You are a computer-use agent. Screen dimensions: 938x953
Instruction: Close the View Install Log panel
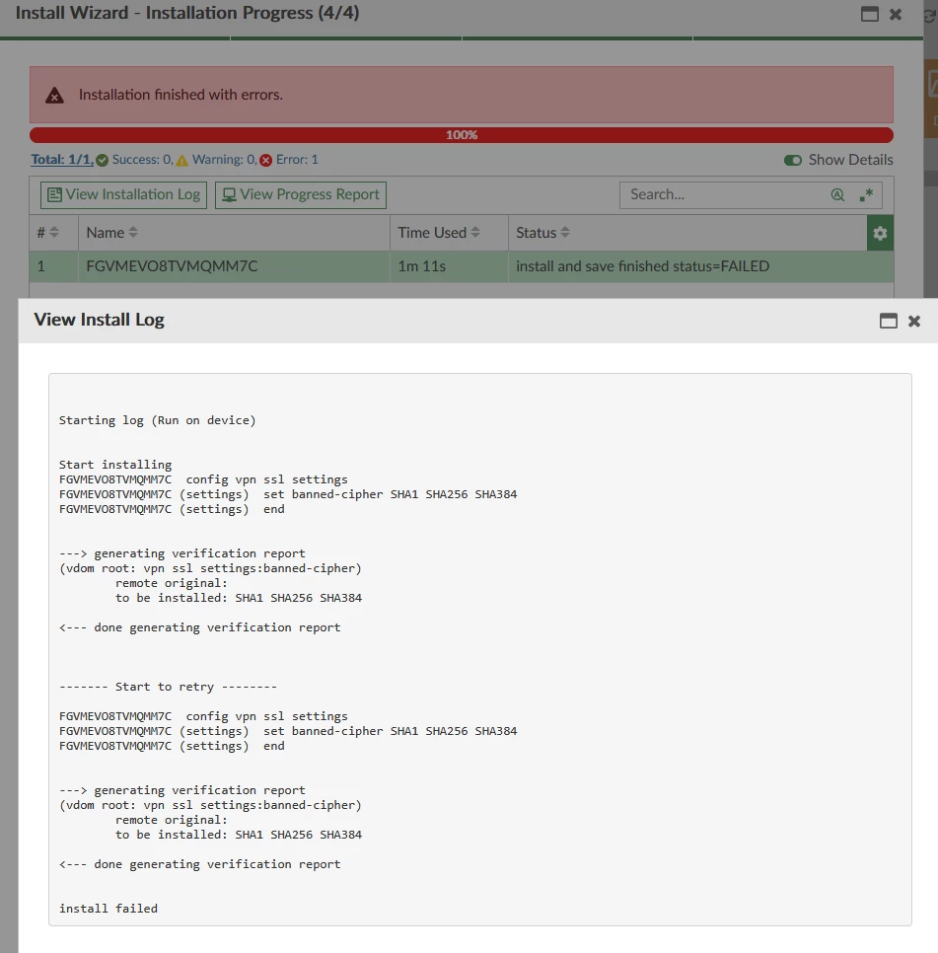pyautogui.click(x=913, y=321)
